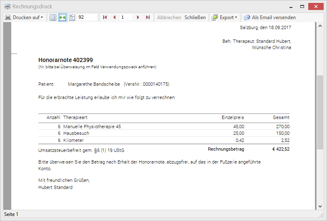327x221 pixels.
Task: Send invoice via 'Als Email versenden'
Action: 270,17
